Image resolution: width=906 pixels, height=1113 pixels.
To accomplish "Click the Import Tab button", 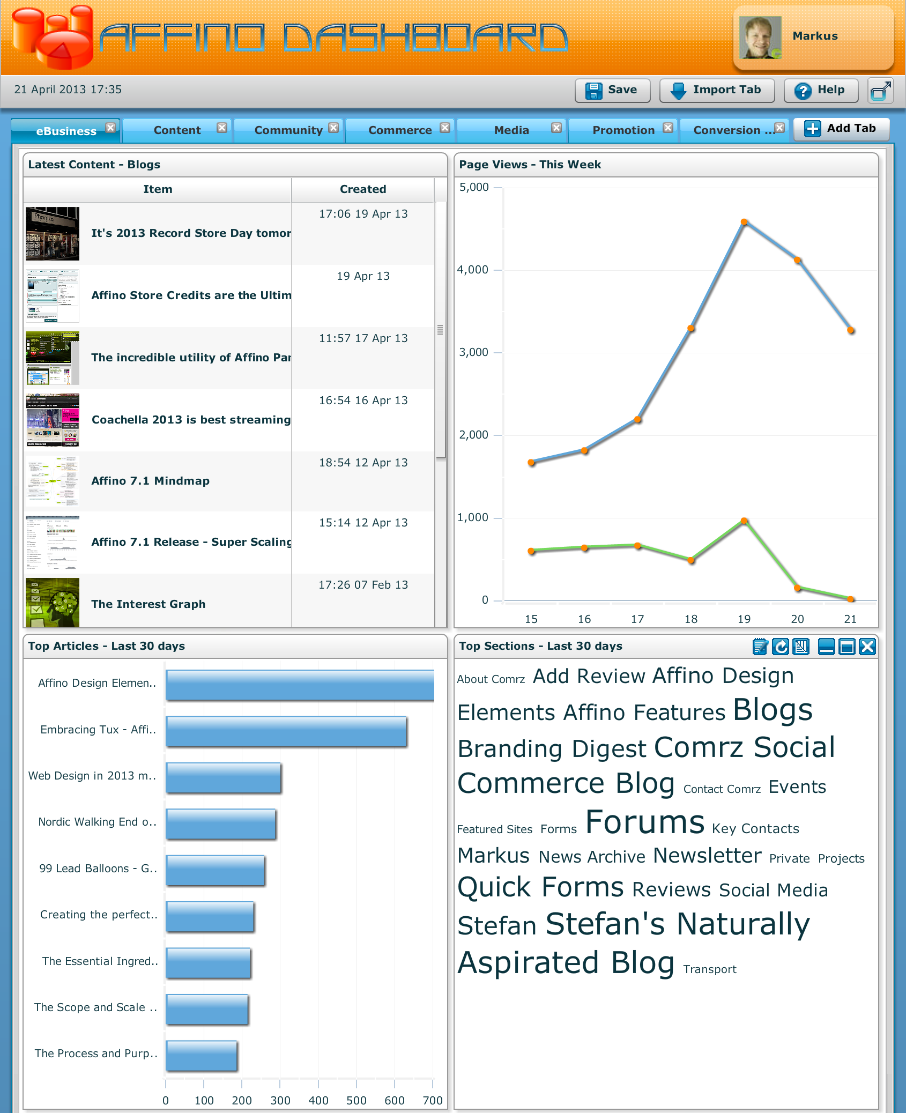I will [x=717, y=91].
